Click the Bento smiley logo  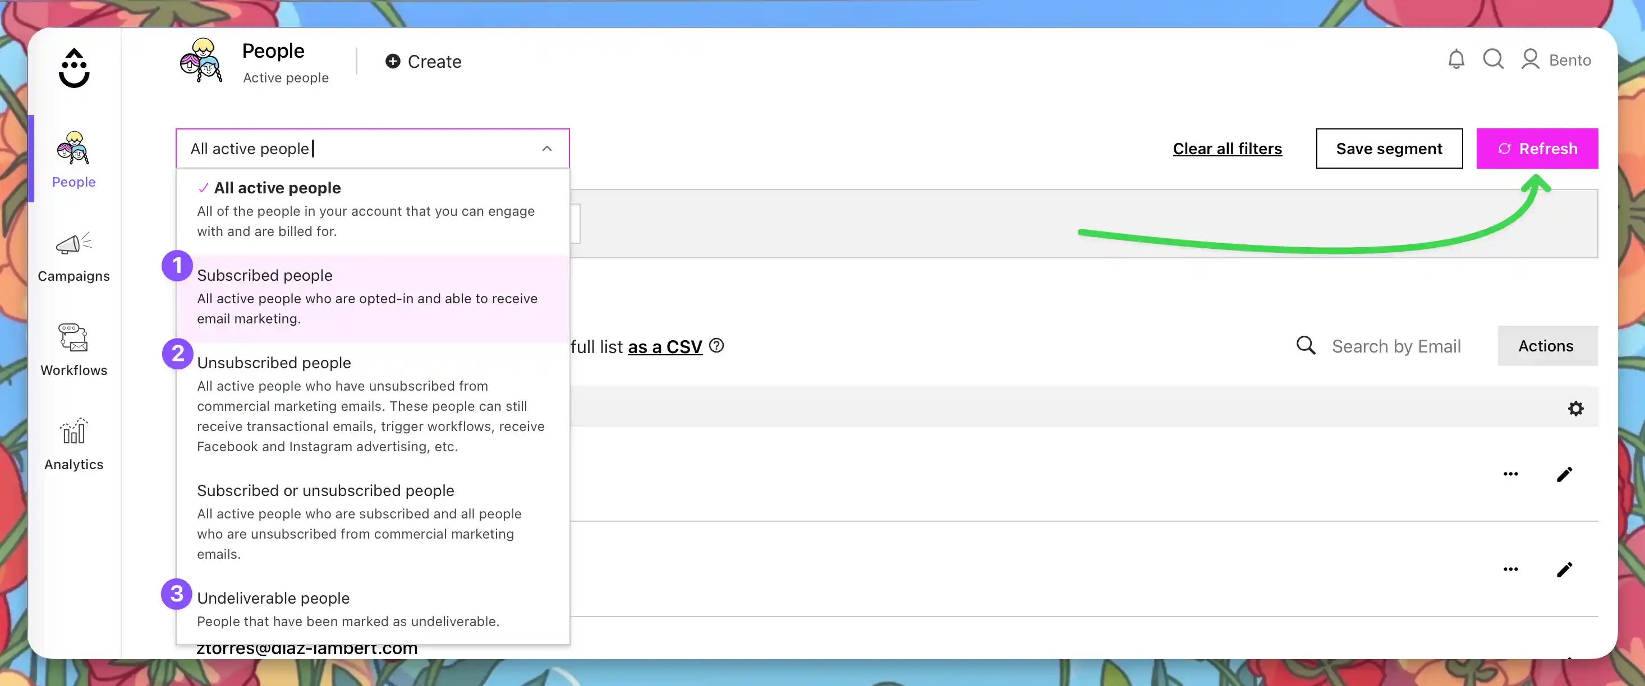pyautogui.click(x=75, y=67)
